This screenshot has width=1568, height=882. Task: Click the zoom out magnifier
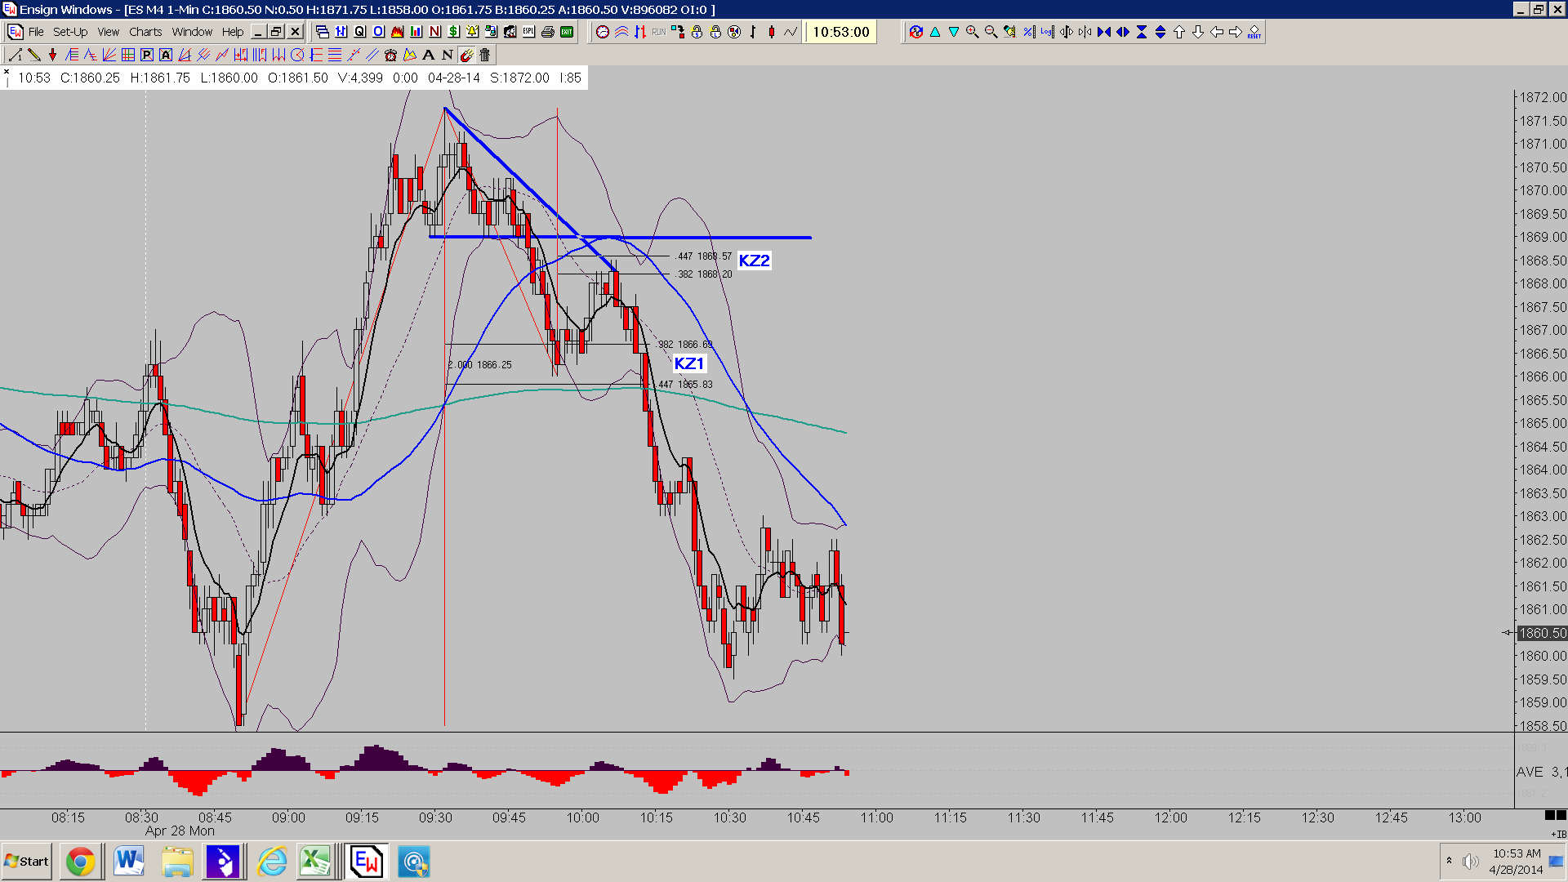pos(991,32)
